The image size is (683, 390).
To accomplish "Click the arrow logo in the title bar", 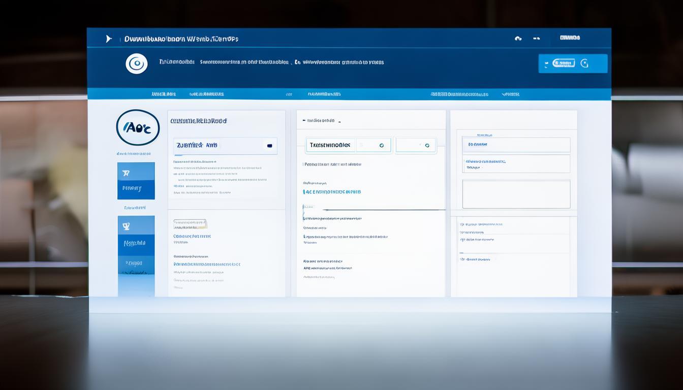I will click(108, 39).
